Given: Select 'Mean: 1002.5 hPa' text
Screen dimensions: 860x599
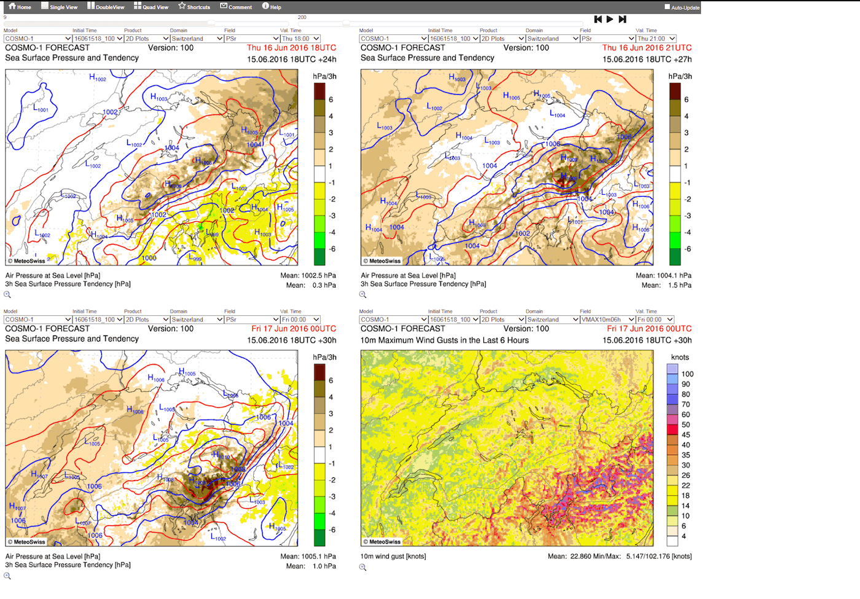Looking at the screenshot, I should [308, 276].
